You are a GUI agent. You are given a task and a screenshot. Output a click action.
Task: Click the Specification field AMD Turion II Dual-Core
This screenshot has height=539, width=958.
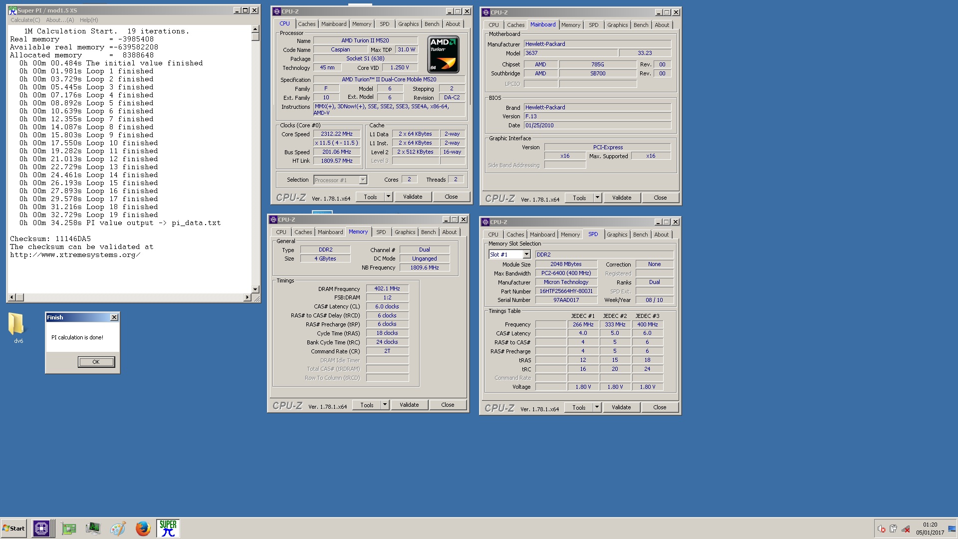pyautogui.click(x=389, y=79)
